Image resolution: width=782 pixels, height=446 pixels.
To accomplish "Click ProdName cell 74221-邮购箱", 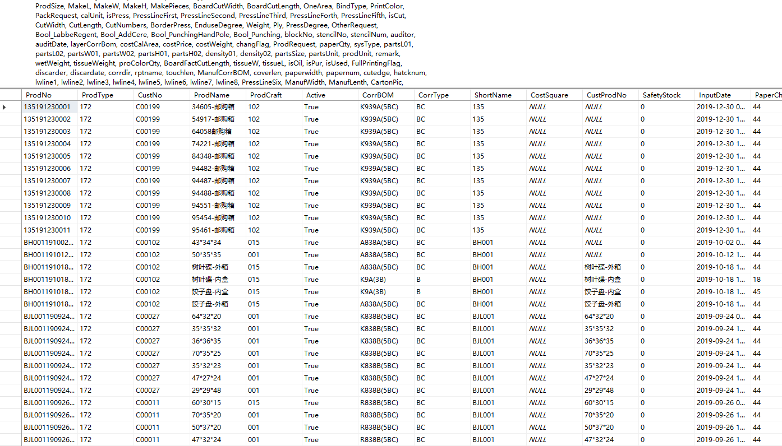I will pos(218,144).
